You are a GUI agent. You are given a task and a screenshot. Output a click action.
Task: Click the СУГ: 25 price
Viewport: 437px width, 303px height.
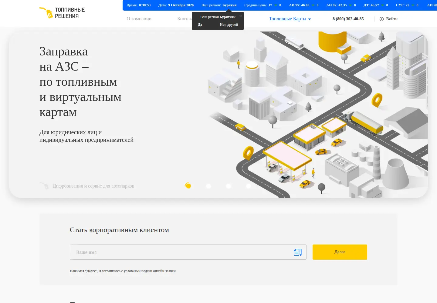pyautogui.click(x=407, y=5)
